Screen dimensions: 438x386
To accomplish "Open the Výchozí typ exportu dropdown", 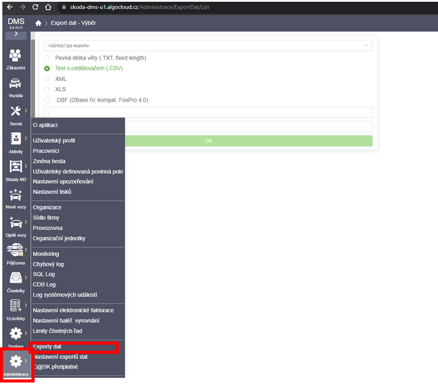I will pyautogui.click(x=208, y=46).
